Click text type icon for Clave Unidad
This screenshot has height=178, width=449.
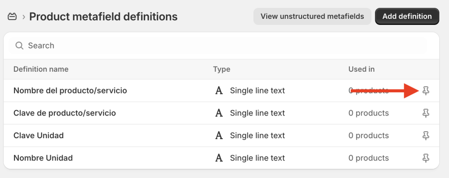pos(219,135)
